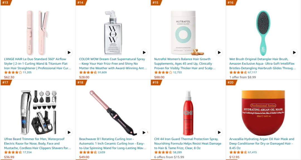Screen dimensions: 301x160
Task: View 12,753 ratings for Nutrafol supplements
Action: click(x=177, y=72)
